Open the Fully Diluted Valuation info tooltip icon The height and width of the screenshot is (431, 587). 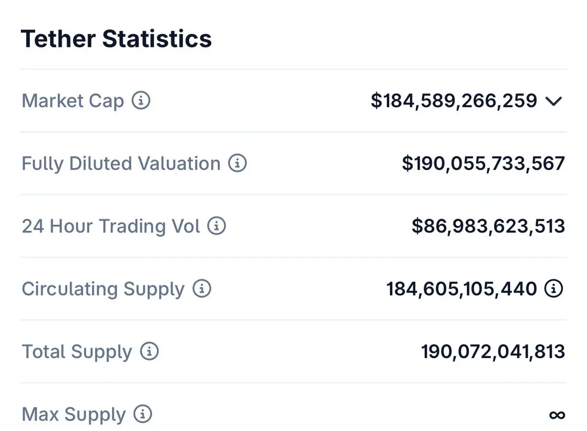tap(238, 163)
